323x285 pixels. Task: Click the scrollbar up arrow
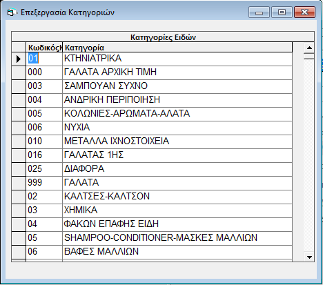coord(309,48)
